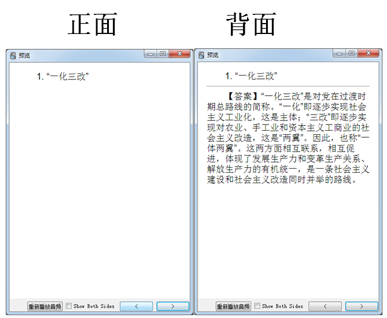Click the 预览 title of the right window

(x=213, y=55)
